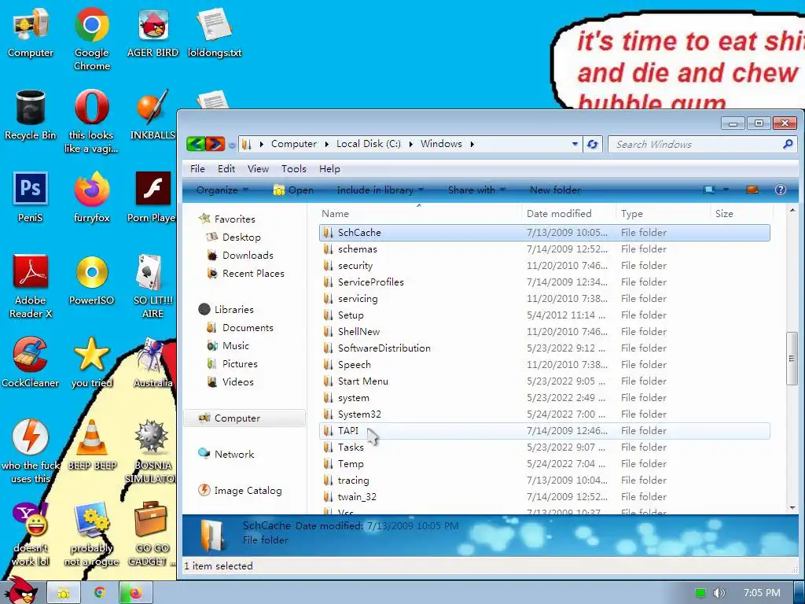Sort by the Date modified column header
Image resolution: width=805 pixels, height=604 pixels.
click(x=568, y=214)
